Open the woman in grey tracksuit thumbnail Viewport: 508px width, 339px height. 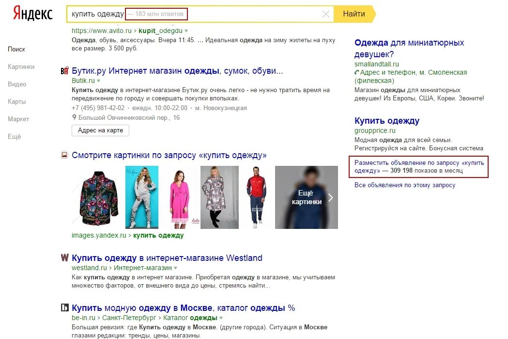pyautogui.click(x=142, y=197)
